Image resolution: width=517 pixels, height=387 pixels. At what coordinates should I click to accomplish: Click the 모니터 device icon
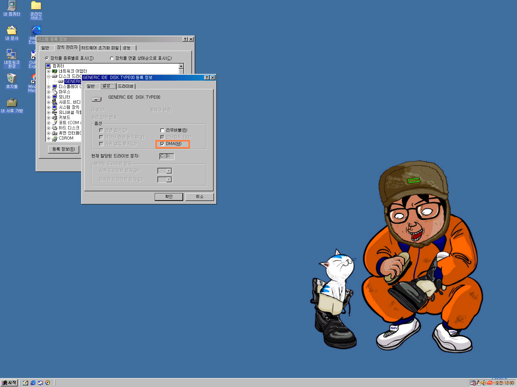(x=55, y=97)
